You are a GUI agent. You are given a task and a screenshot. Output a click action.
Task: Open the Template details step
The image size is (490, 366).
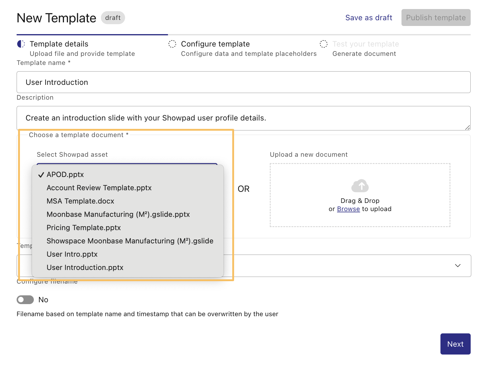(59, 44)
